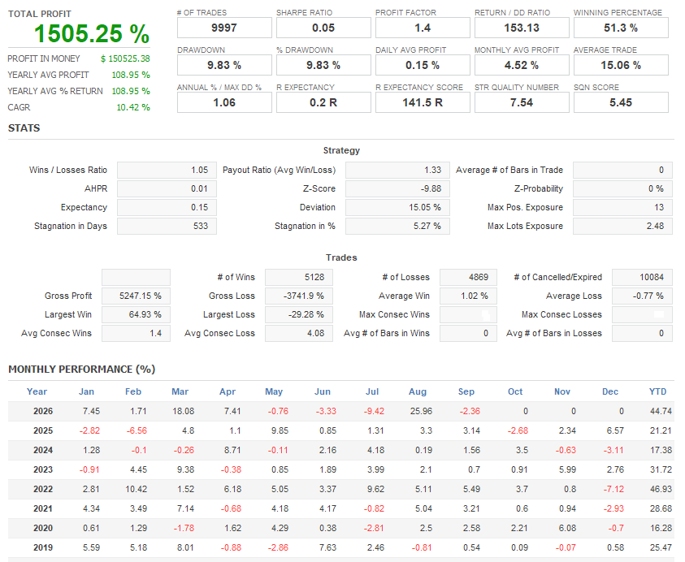Image resolution: width=685 pixels, height=562 pixels.
Task: Click the Payout Ratio field showing 1.33
Action: pos(397,171)
